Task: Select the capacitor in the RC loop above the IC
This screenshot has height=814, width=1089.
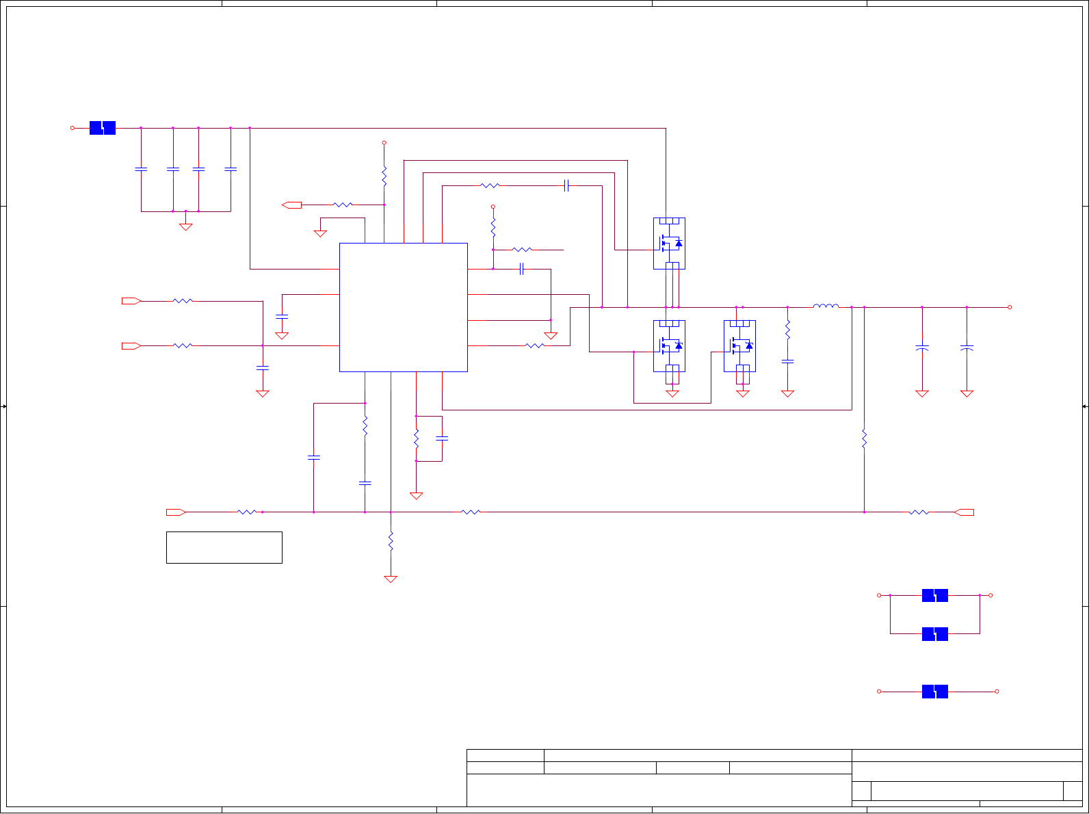Action: (566, 185)
